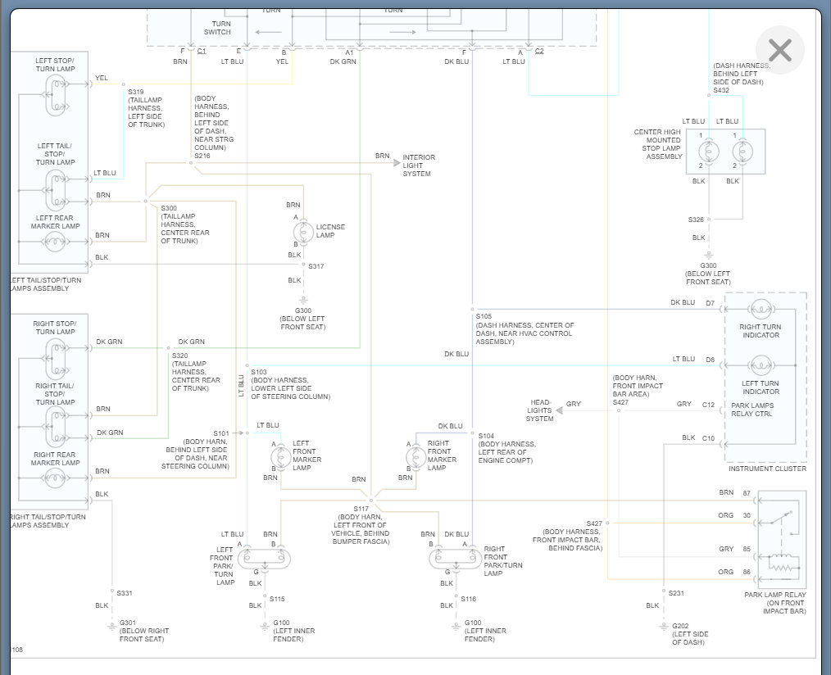Click the arrow pointing to Interior Light System

pos(397,163)
